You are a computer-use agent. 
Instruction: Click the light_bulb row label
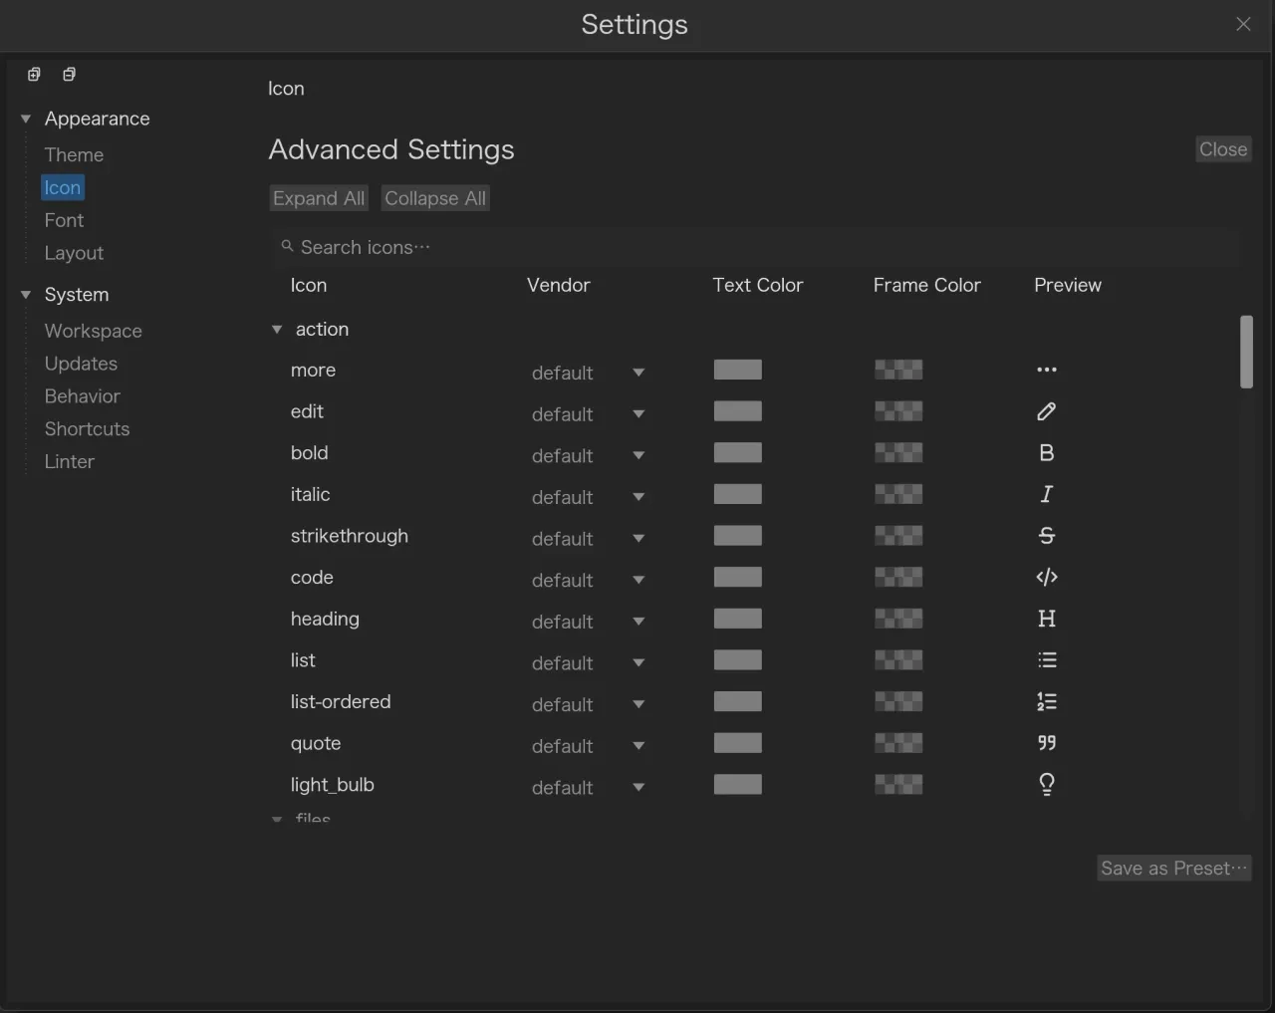coord(332,785)
